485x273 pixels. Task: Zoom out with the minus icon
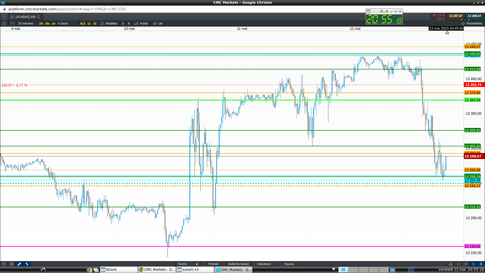(458, 264)
